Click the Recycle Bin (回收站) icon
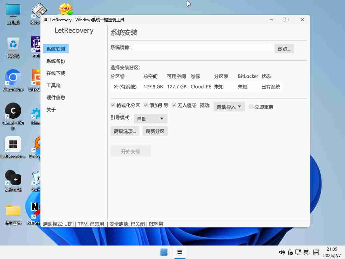 click(13, 45)
